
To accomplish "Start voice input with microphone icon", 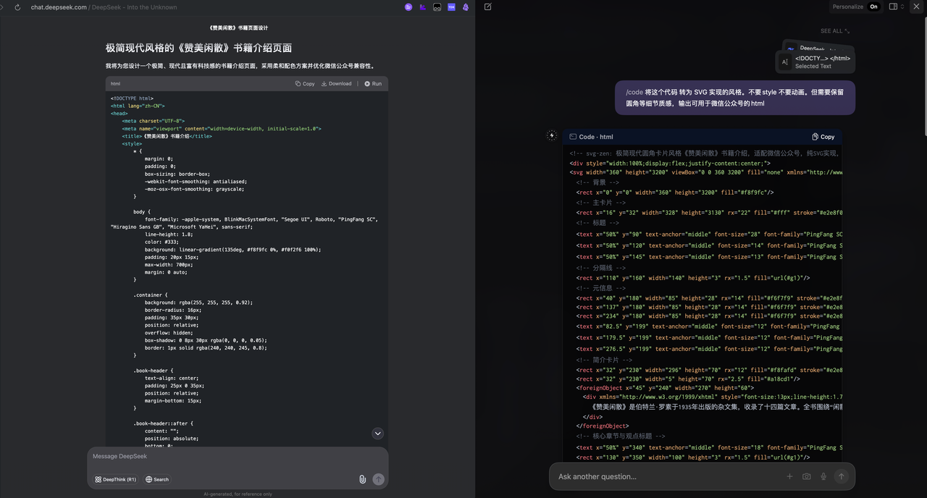I will pos(823,476).
